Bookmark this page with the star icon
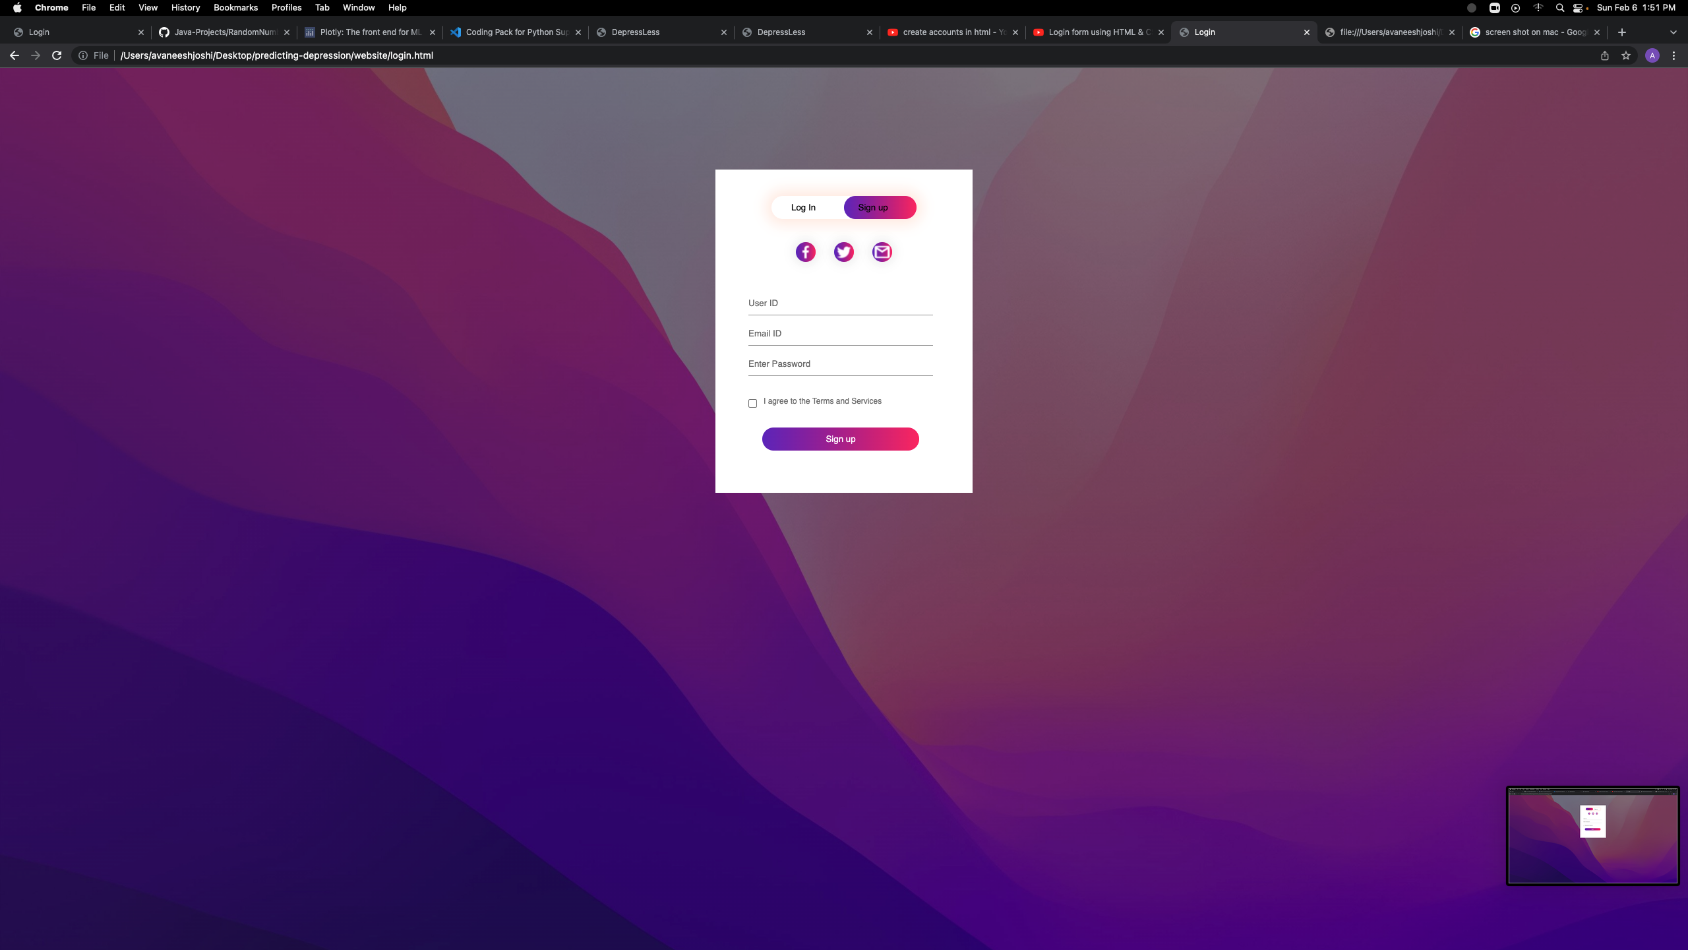 point(1626,55)
